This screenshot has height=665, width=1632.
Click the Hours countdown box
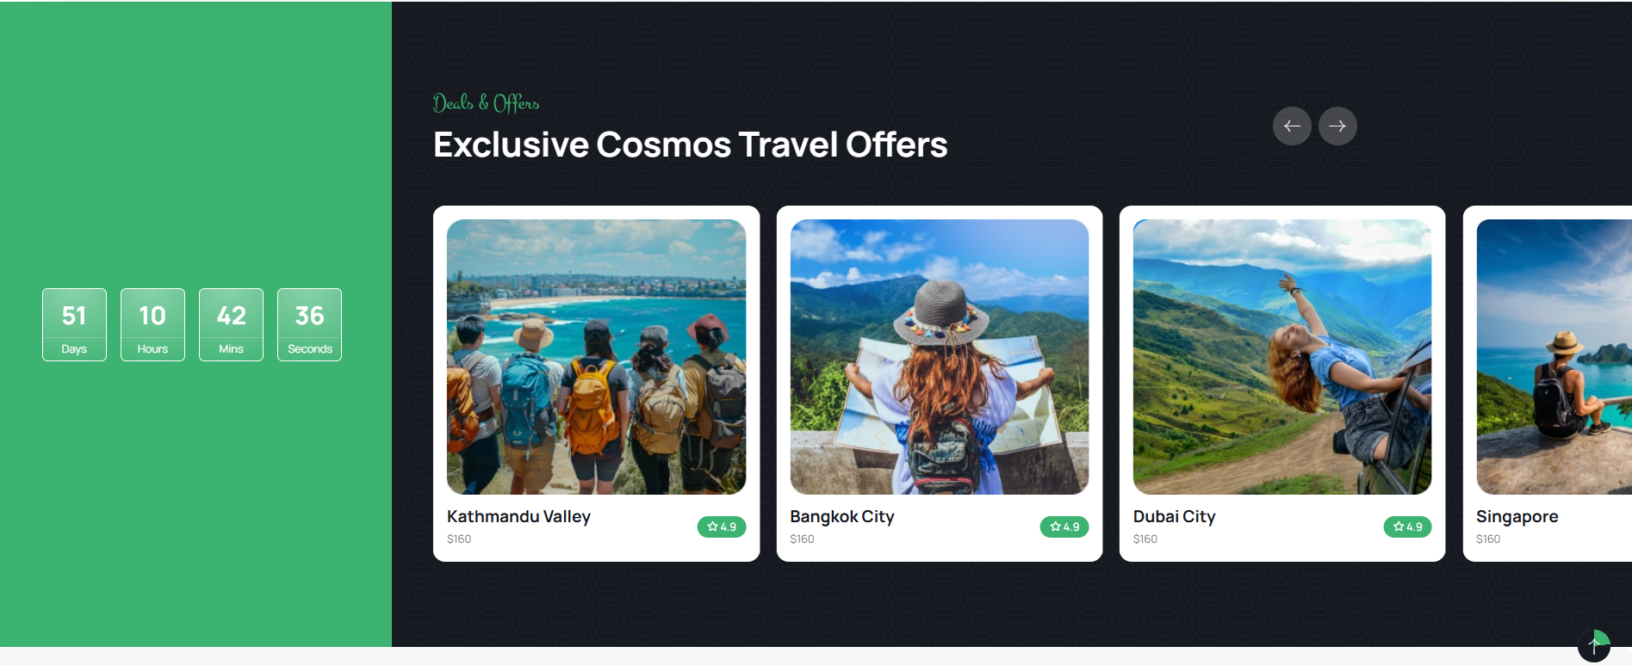tap(152, 324)
